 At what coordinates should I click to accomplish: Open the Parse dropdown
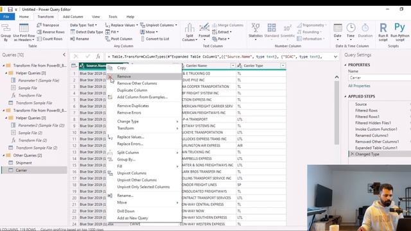coord(221,38)
